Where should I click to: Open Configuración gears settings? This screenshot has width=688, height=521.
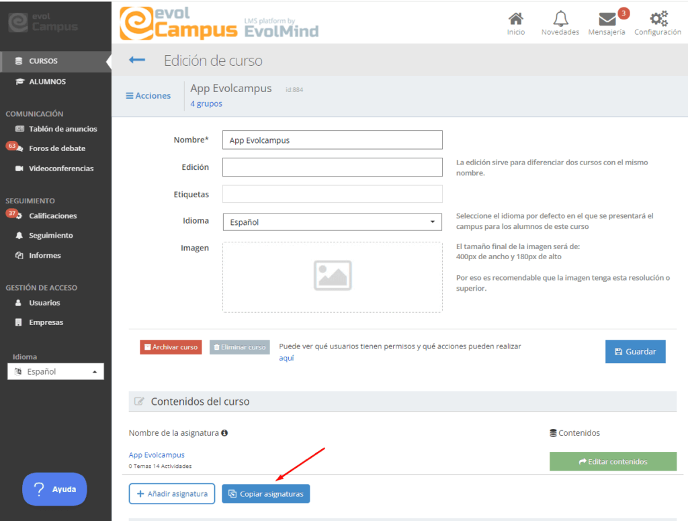[x=658, y=19]
